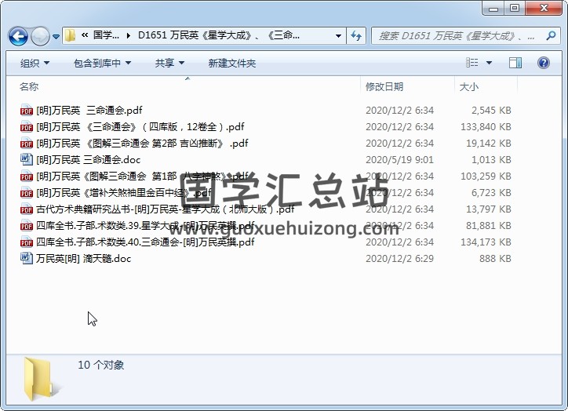Viewport: 568px width, 411px height.
Task: Sort by the 大小 column header
Action: 468,86
